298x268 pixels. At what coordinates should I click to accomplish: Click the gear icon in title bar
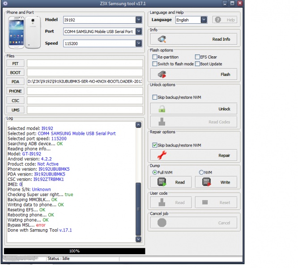pos(5,4)
